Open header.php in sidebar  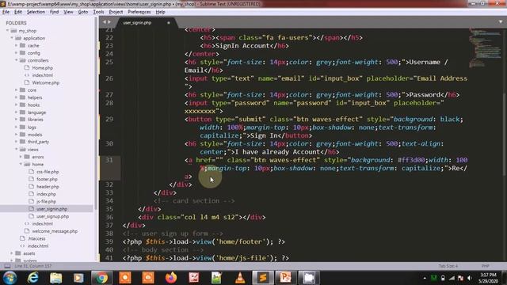coord(48,187)
